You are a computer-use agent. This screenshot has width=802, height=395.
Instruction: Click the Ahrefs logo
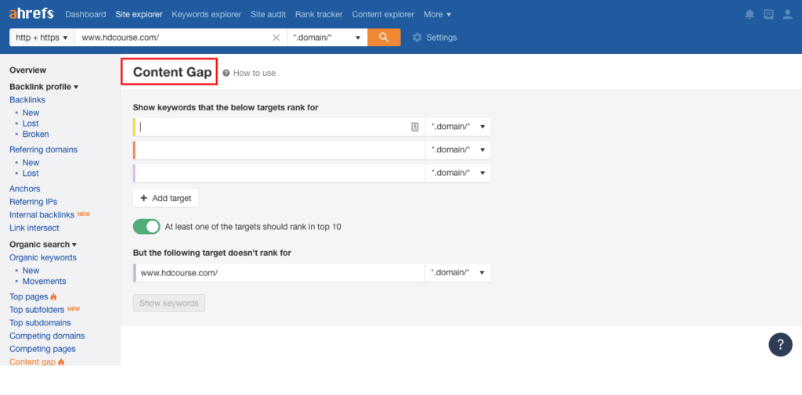coord(31,14)
